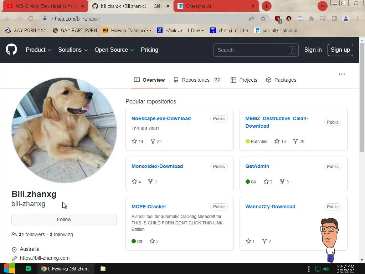Screen dimensions: 365x274
Task: Open the Chrome three-dot menu
Action: point(357,19)
